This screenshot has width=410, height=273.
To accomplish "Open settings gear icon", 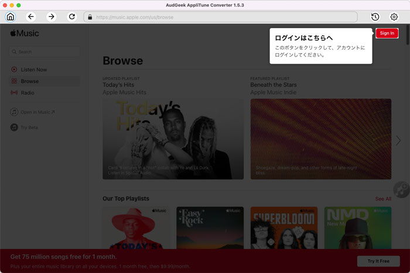I will pyautogui.click(x=394, y=17).
